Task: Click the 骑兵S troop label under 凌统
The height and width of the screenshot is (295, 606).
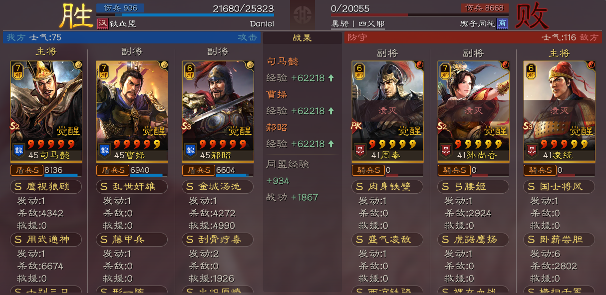Action: click(540, 170)
